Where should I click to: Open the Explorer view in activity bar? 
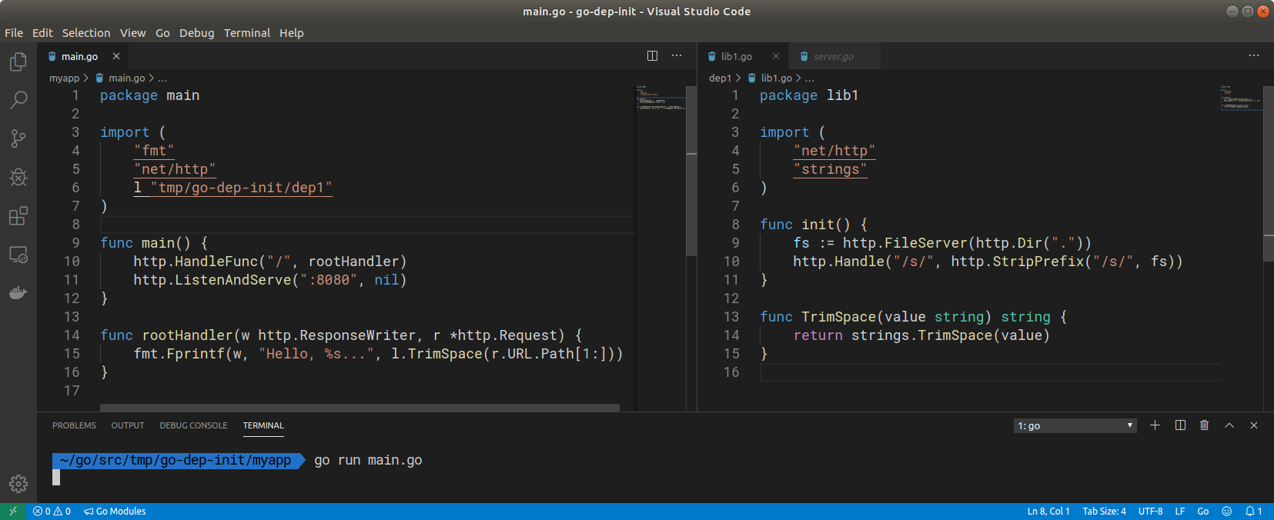18,62
